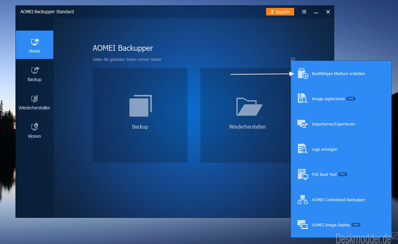The width and height of the screenshot is (398, 244).
Task: Select the Home tab in sidebar
Action: [x=34, y=45]
